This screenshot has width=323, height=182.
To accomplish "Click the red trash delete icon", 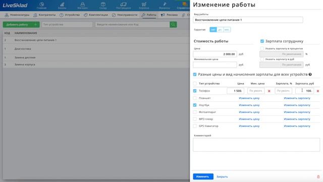I will pos(318,177).
